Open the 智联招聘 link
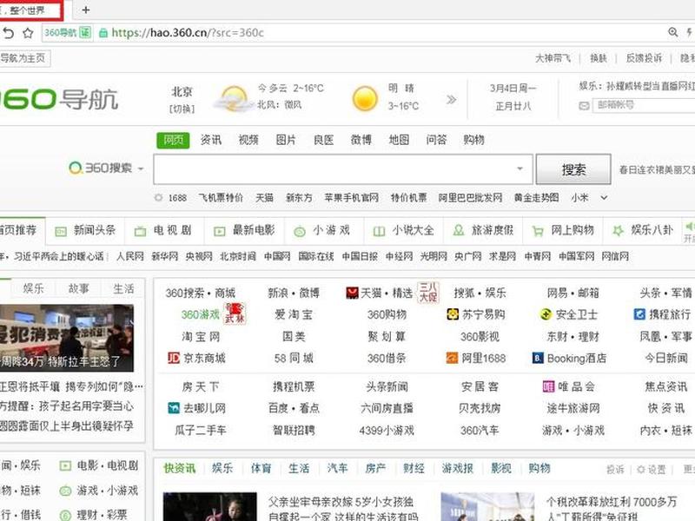Screen dimensions: 695x521 294,430
